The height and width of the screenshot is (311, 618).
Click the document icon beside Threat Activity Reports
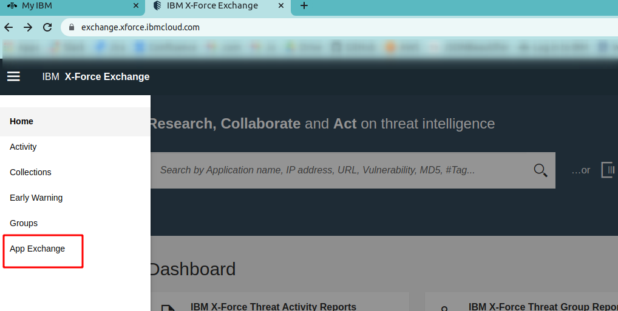point(168,308)
